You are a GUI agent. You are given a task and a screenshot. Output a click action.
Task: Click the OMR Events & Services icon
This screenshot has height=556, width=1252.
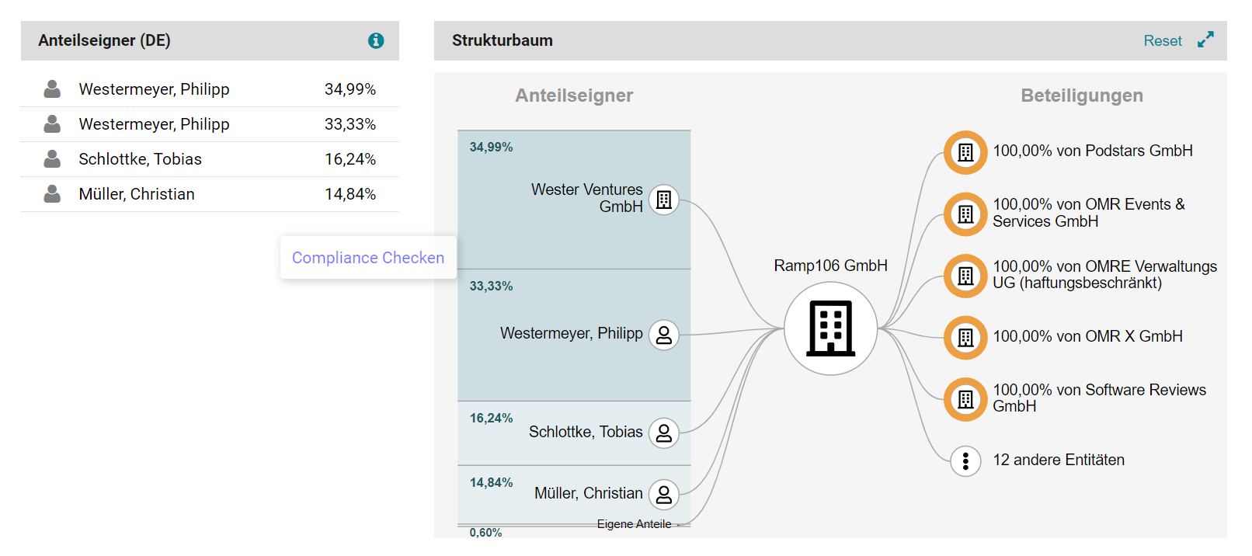point(965,214)
